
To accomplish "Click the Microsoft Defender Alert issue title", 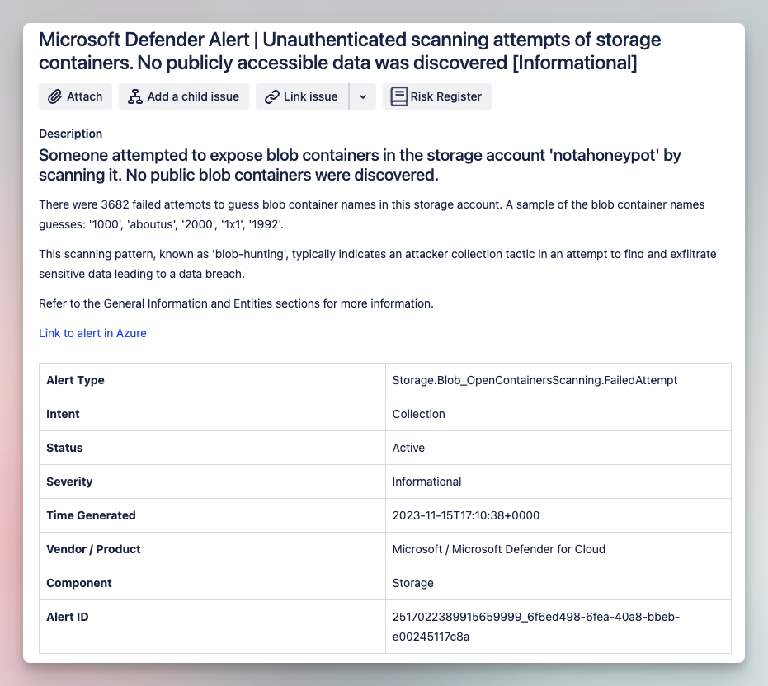I will [x=350, y=51].
